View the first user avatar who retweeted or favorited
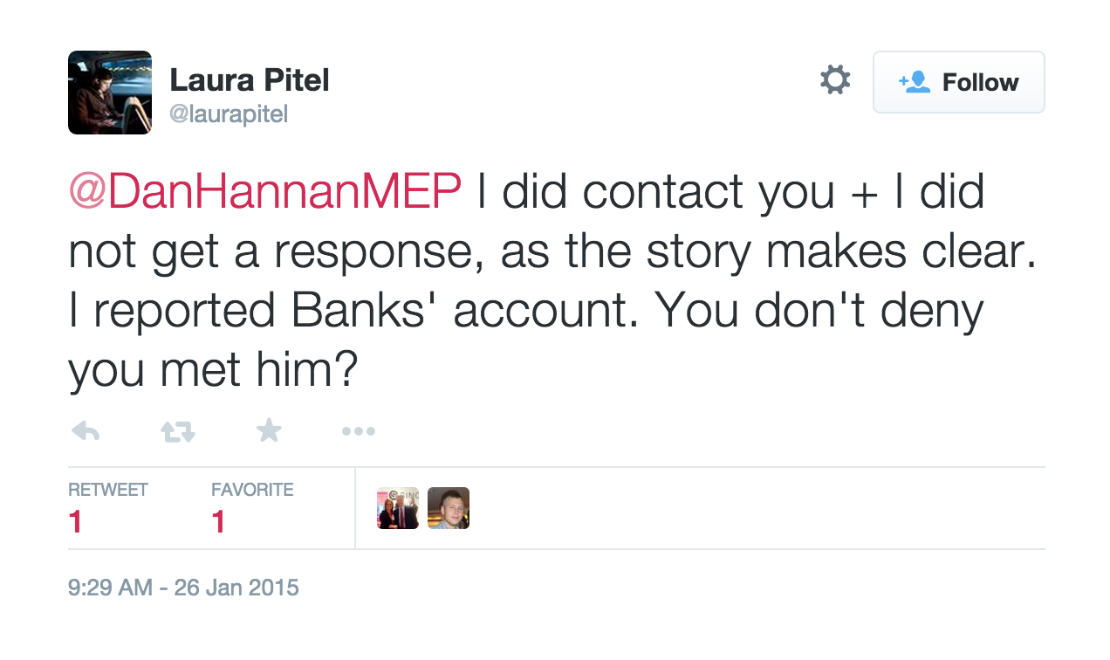This screenshot has height=660, width=1110. [x=398, y=508]
